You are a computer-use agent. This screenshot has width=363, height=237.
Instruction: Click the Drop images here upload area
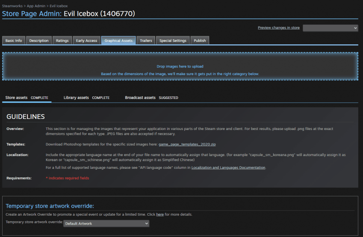(x=180, y=66)
